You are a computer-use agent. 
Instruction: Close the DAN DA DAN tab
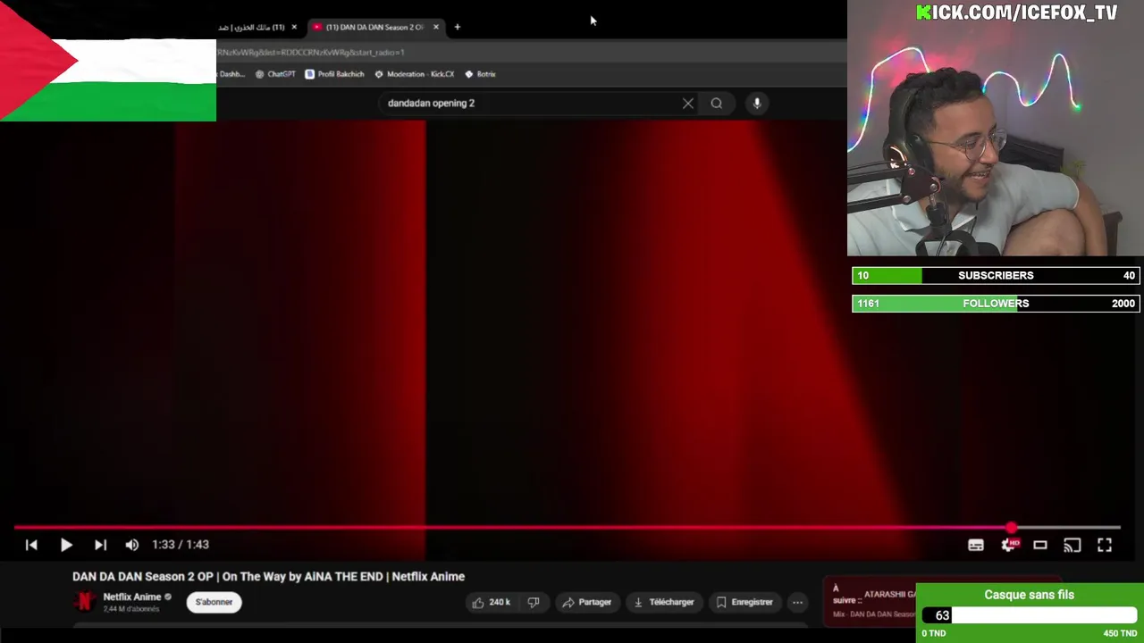(436, 27)
